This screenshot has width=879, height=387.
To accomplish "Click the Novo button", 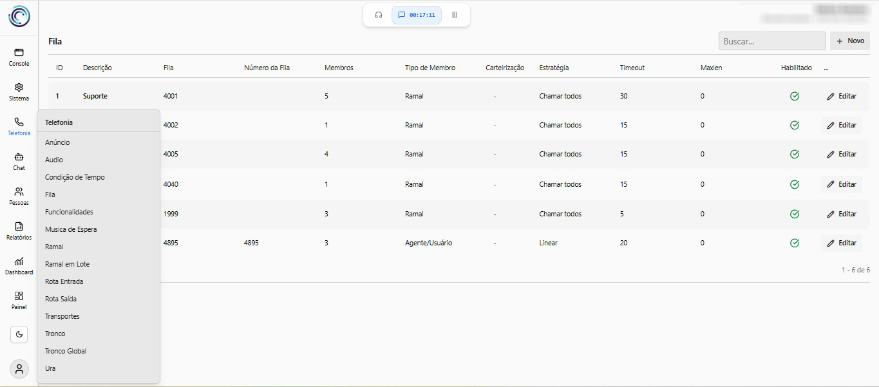I will 849,41.
